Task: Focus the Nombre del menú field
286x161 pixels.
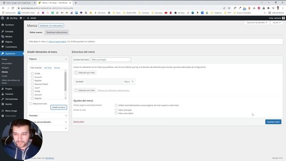Action: click(x=111, y=59)
